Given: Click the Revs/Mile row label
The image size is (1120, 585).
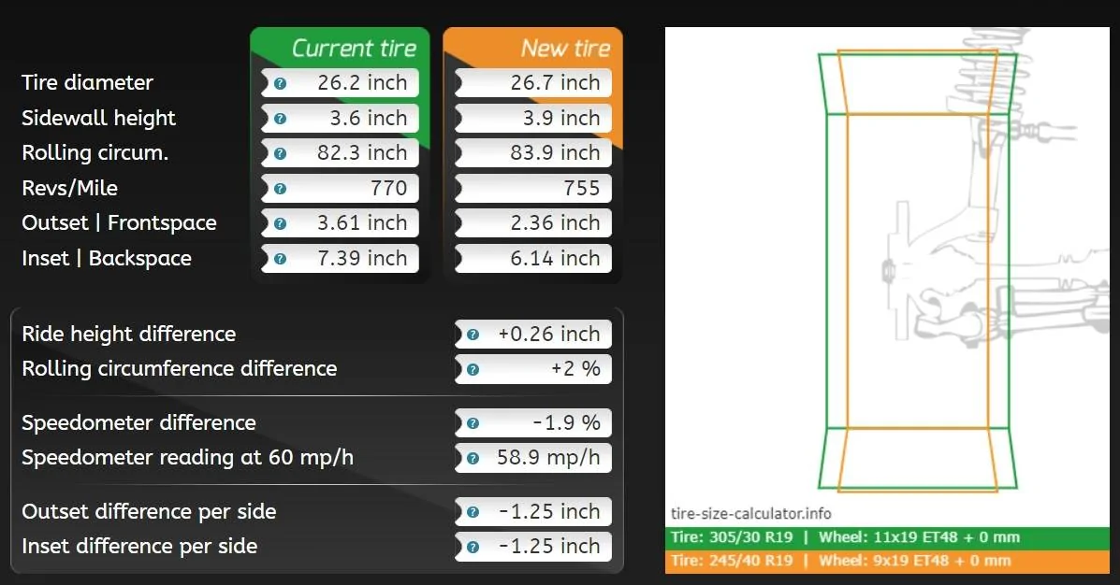Looking at the screenshot, I should click(x=69, y=188).
